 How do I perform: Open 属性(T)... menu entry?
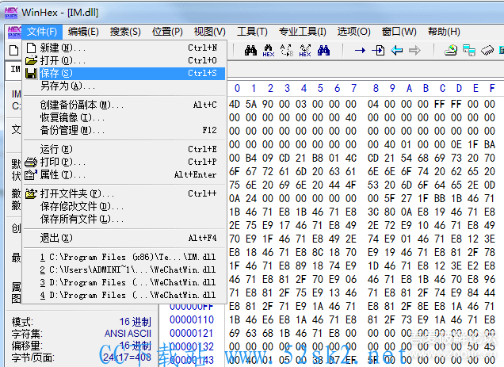pos(124,174)
